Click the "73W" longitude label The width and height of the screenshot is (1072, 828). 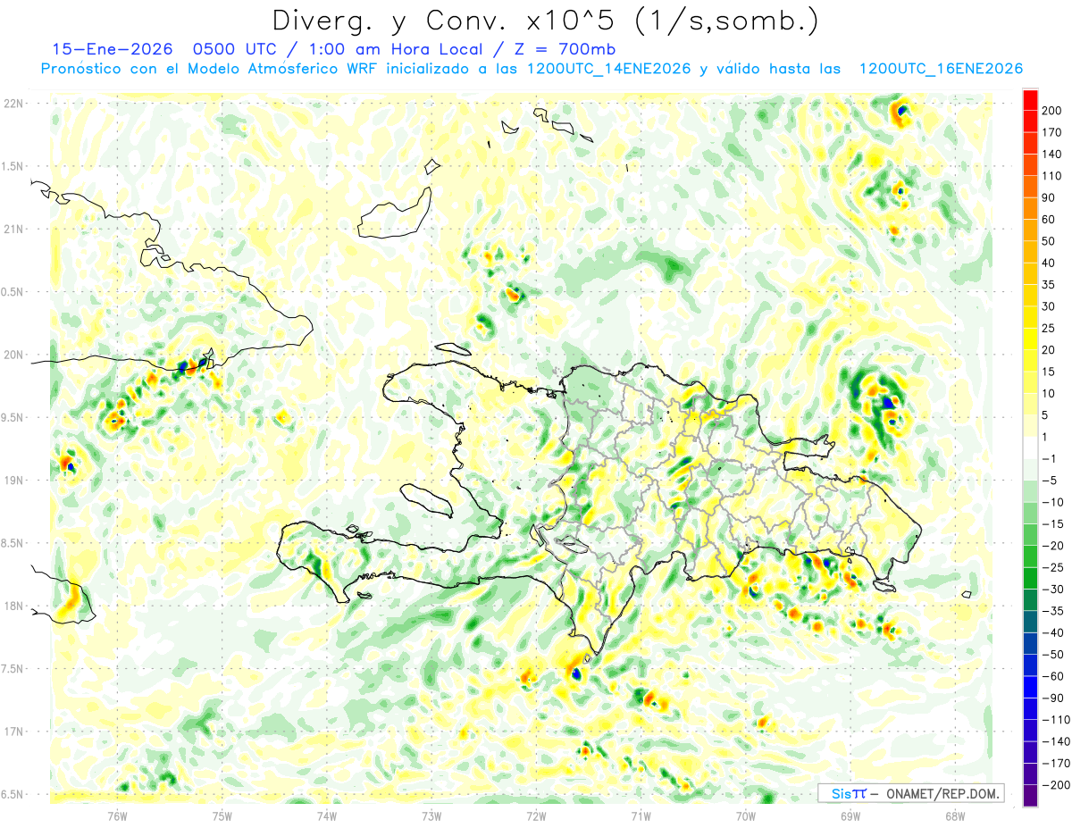coord(431,815)
